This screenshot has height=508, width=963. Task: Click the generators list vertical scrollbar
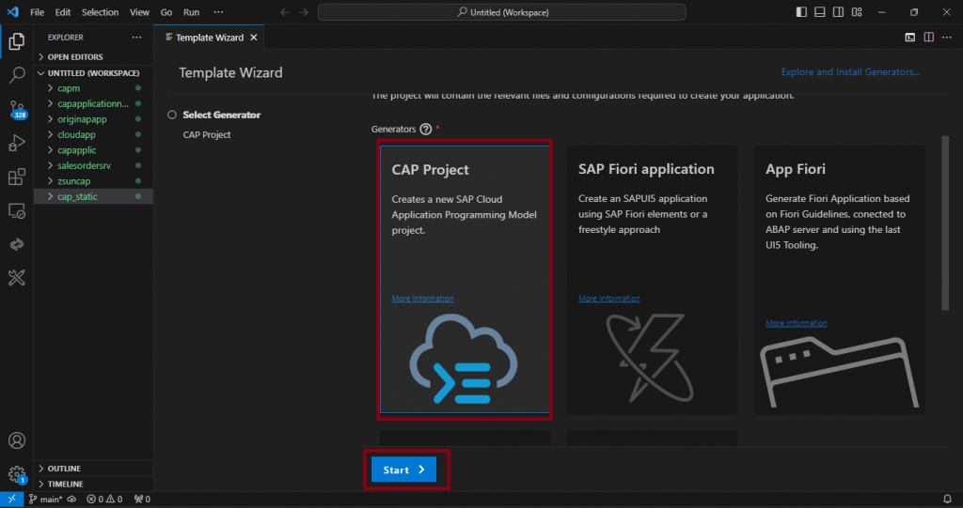[945, 223]
